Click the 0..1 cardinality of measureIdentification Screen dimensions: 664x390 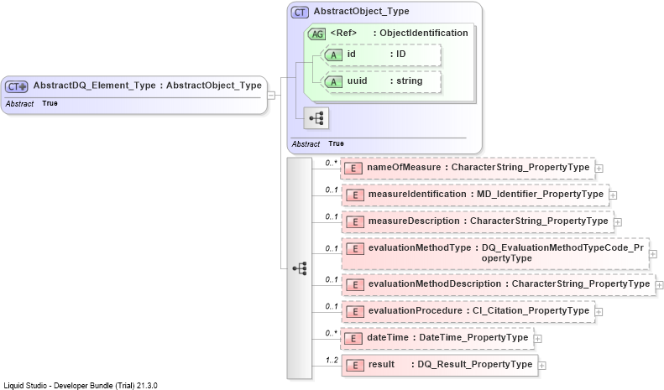pyautogui.click(x=332, y=190)
